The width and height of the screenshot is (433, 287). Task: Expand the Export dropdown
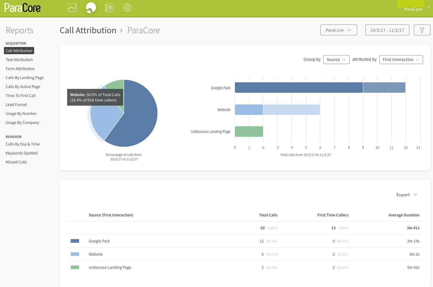pyautogui.click(x=407, y=195)
